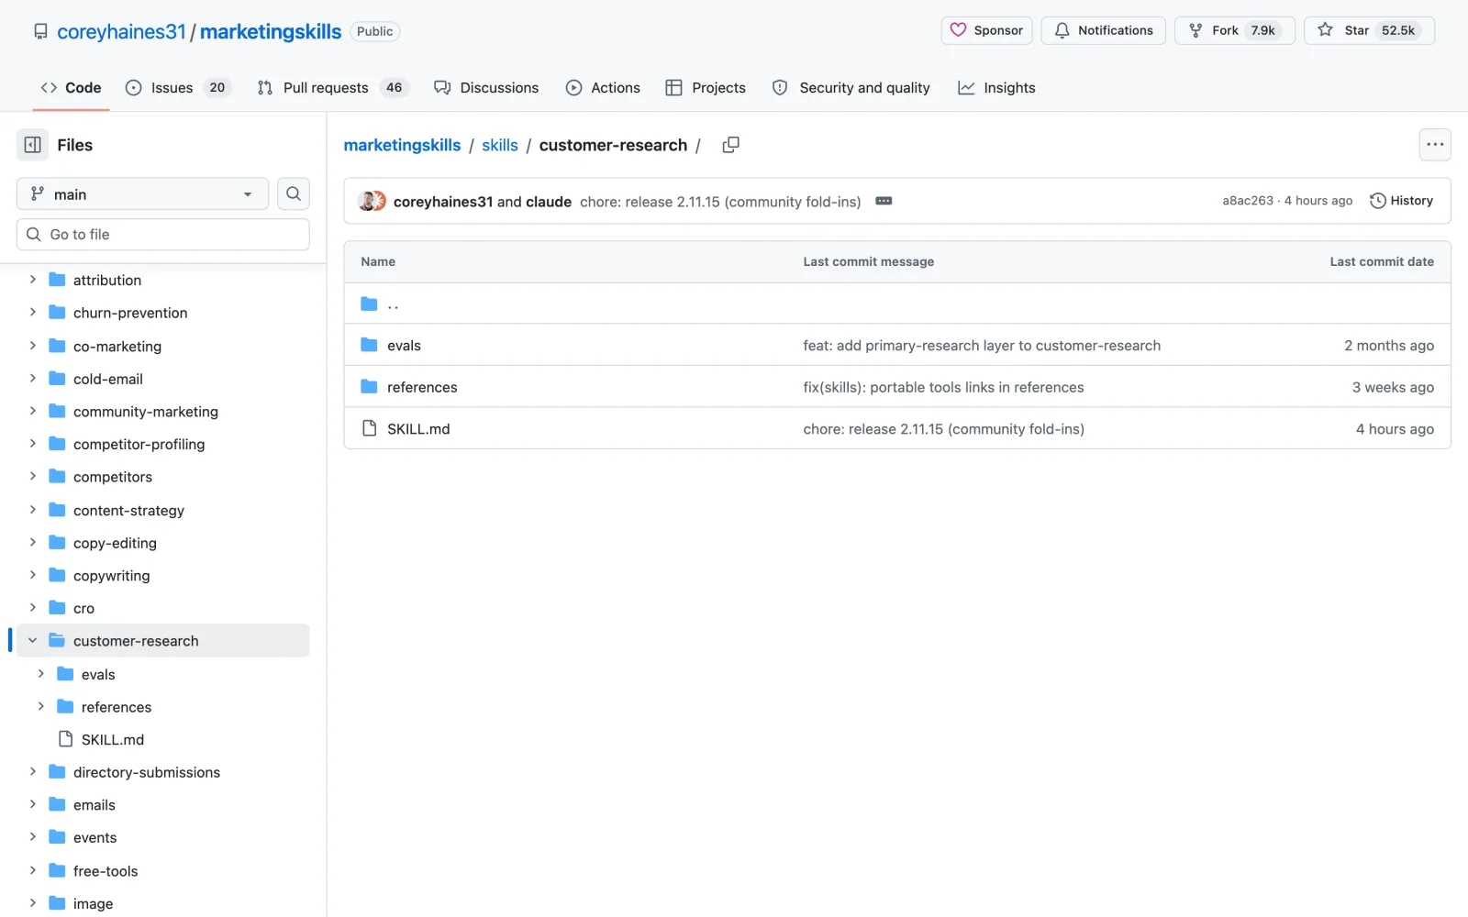
Task: Open references folder in the table
Action: pyautogui.click(x=422, y=387)
